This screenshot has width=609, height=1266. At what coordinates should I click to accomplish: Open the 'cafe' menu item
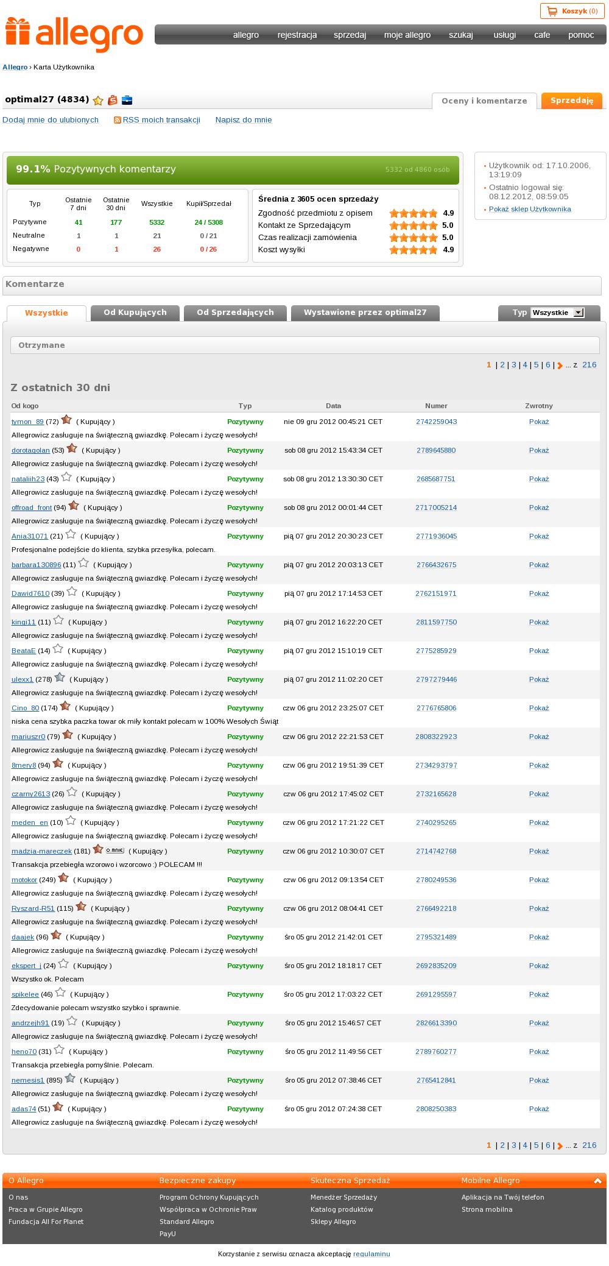(x=542, y=35)
